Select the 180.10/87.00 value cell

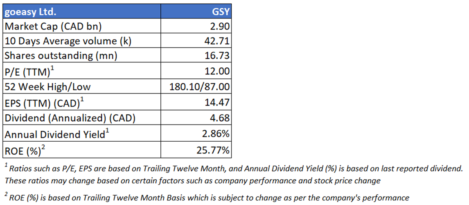199,86
